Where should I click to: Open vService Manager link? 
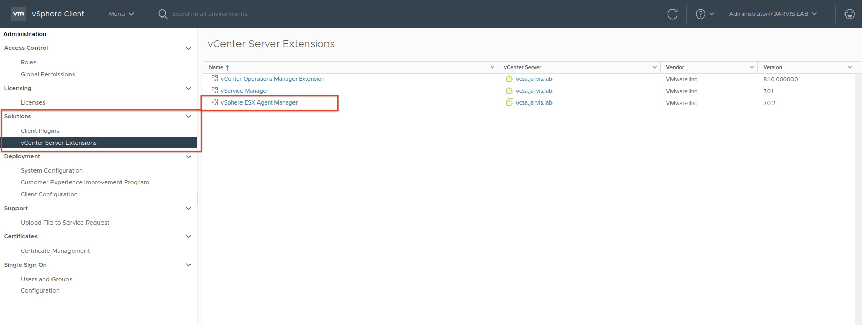244,91
